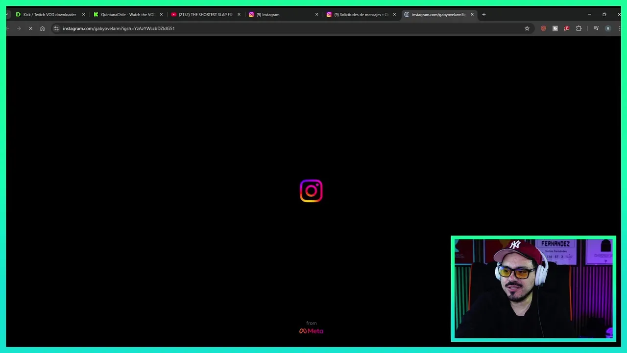View site information icon in address bar
The height and width of the screenshot is (353, 627).
(56, 28)
